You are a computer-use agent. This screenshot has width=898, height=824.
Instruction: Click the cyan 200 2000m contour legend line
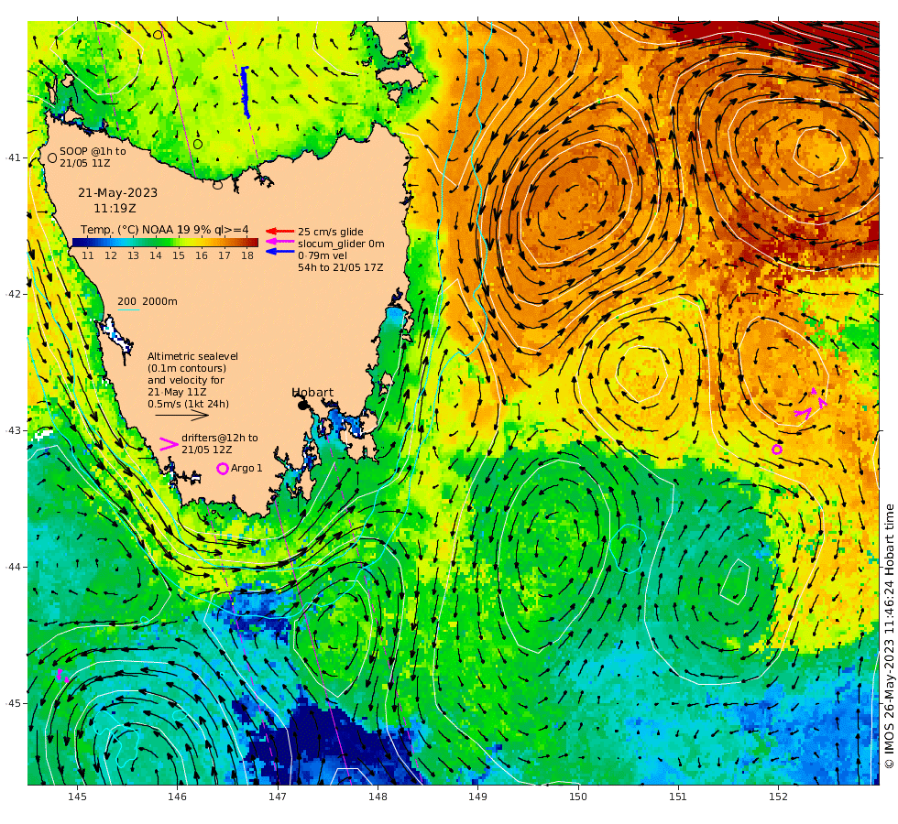point(128,310)
